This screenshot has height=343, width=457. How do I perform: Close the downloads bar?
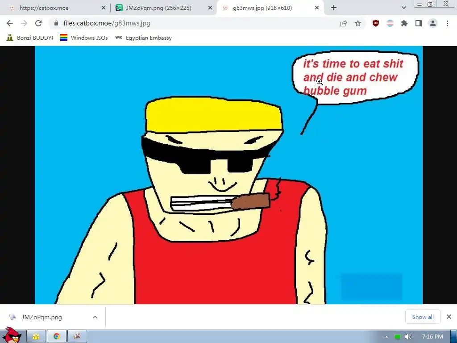pos(449,317)
